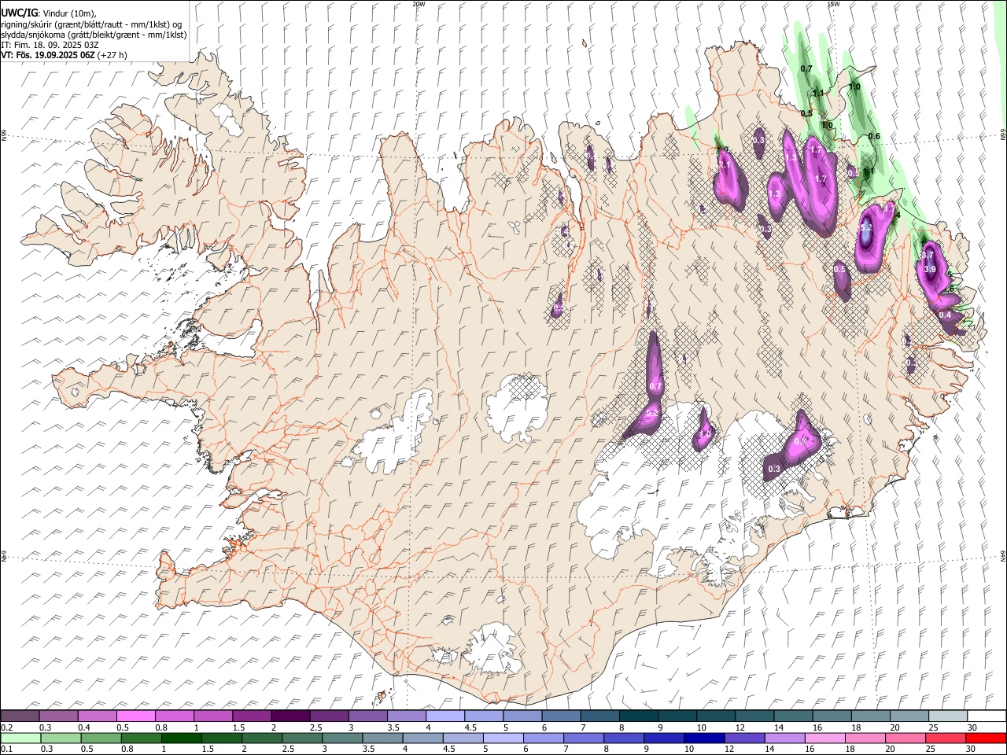This screenshot has height=755, width=1007.
Task: Click the dark teal snow-scale swatch above 8
Action: point(638,716)
